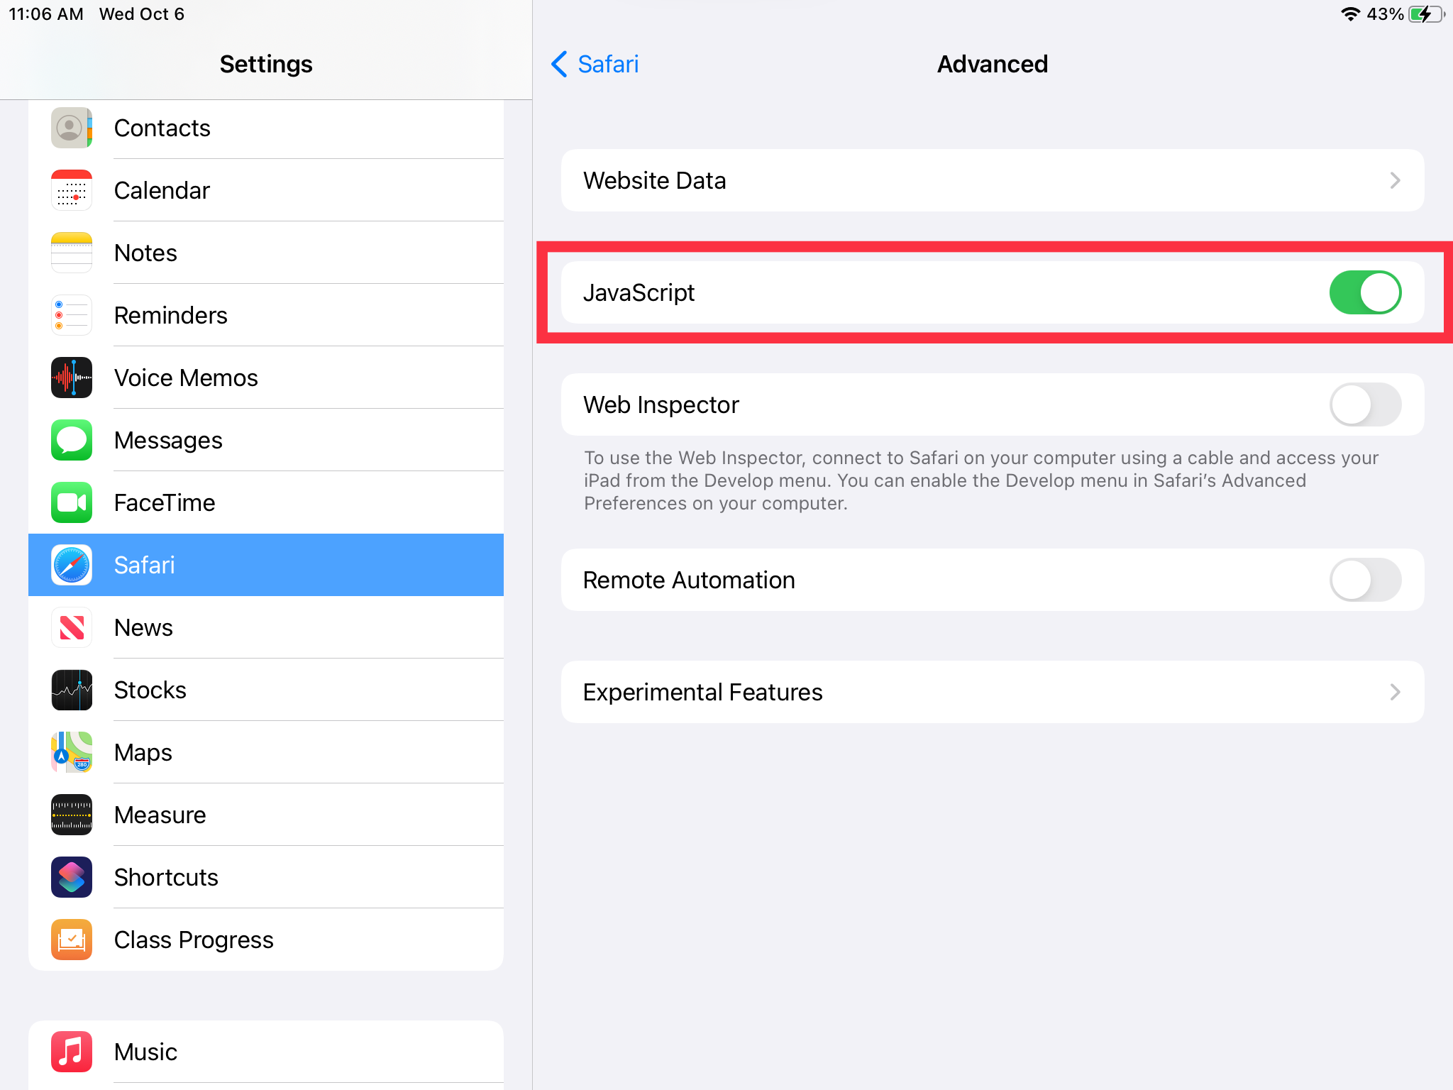The image size is (1453, 1090).
Task: Tap the Web Inspector help description
Action: click(x=981, y=480)
